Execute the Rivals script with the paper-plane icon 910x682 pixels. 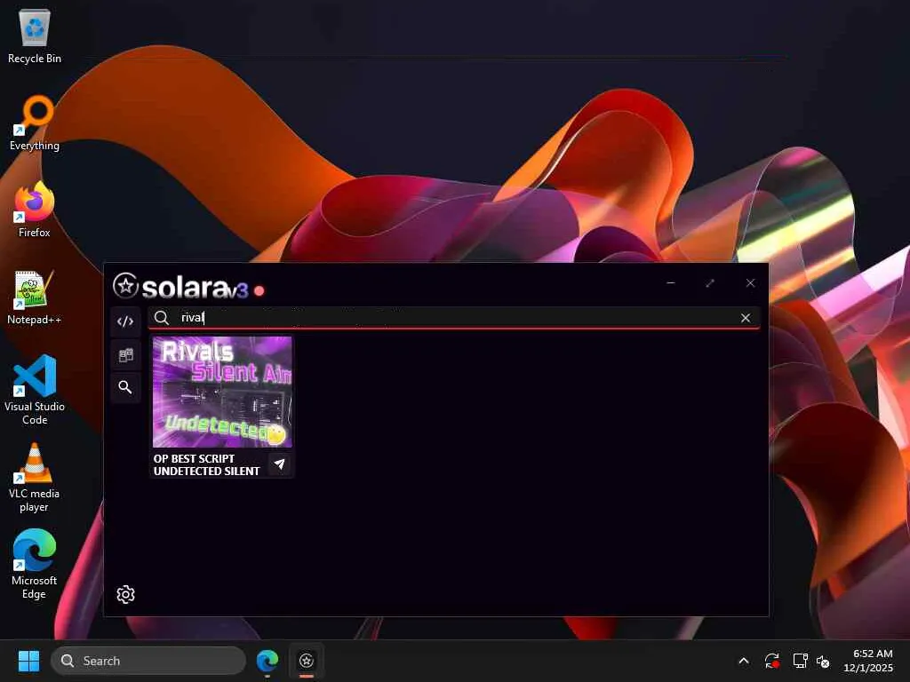[280, 464]
